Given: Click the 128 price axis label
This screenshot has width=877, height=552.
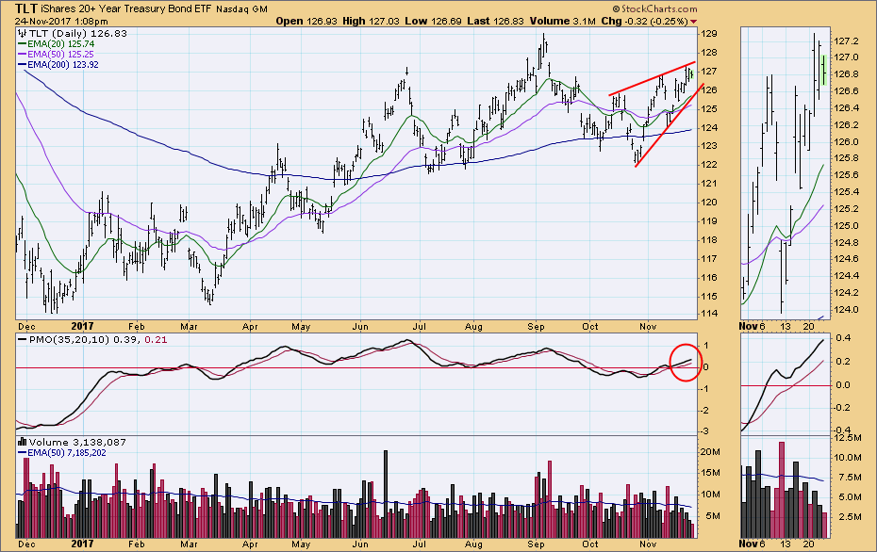Looking at the screenshot, I should [x=709, y=53].
